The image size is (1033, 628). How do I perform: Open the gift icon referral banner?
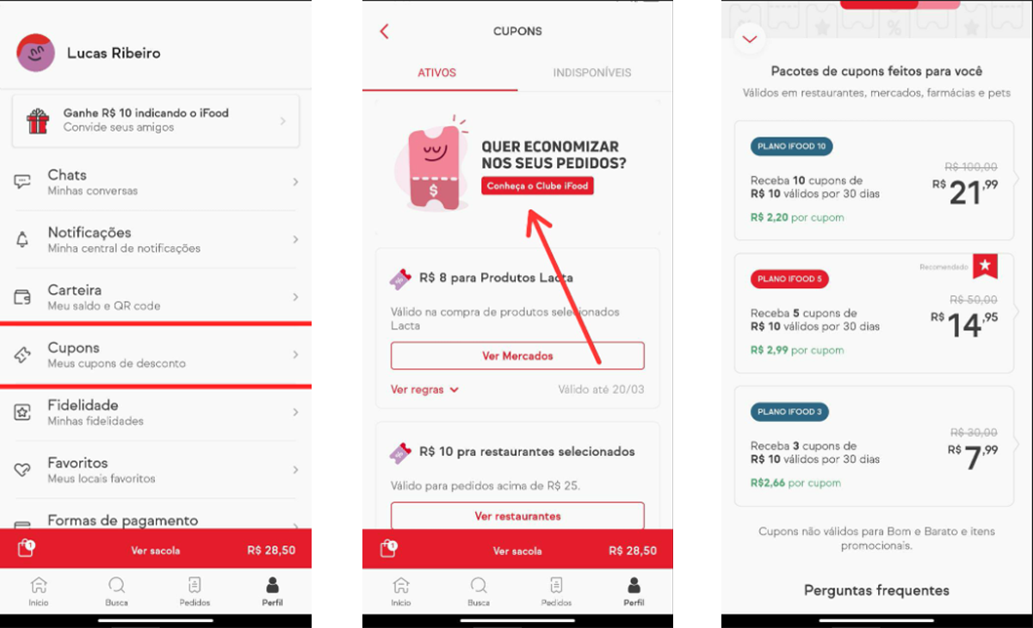point(156,120)
